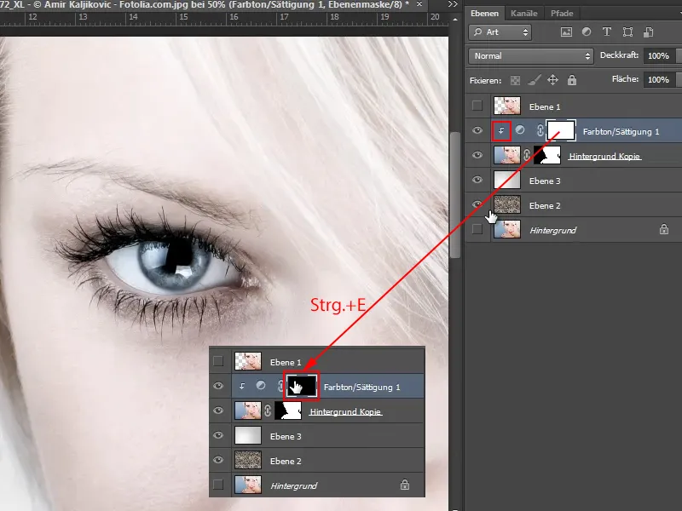Viewport: 682px width, 511px height.
Task: Click Deckkraft 100% value field
Action: coord(658,56)
